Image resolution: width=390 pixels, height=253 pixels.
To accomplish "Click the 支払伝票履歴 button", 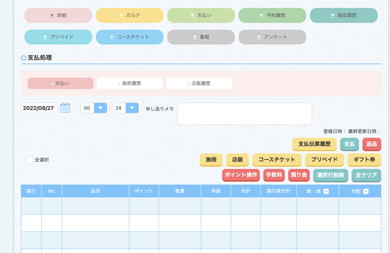I will pyautogui.click(x=314, y=144).
